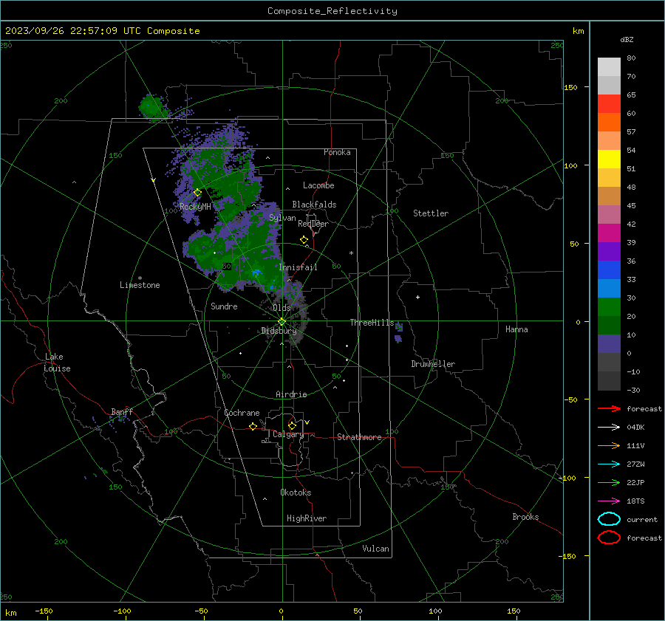The image size is (665, 621).
Task: Click the red swatch between 65 and 60 dBZ
Action: [x=609, y=104]
